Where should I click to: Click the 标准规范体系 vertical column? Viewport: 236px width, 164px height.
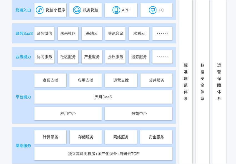(x=186, y=82)
